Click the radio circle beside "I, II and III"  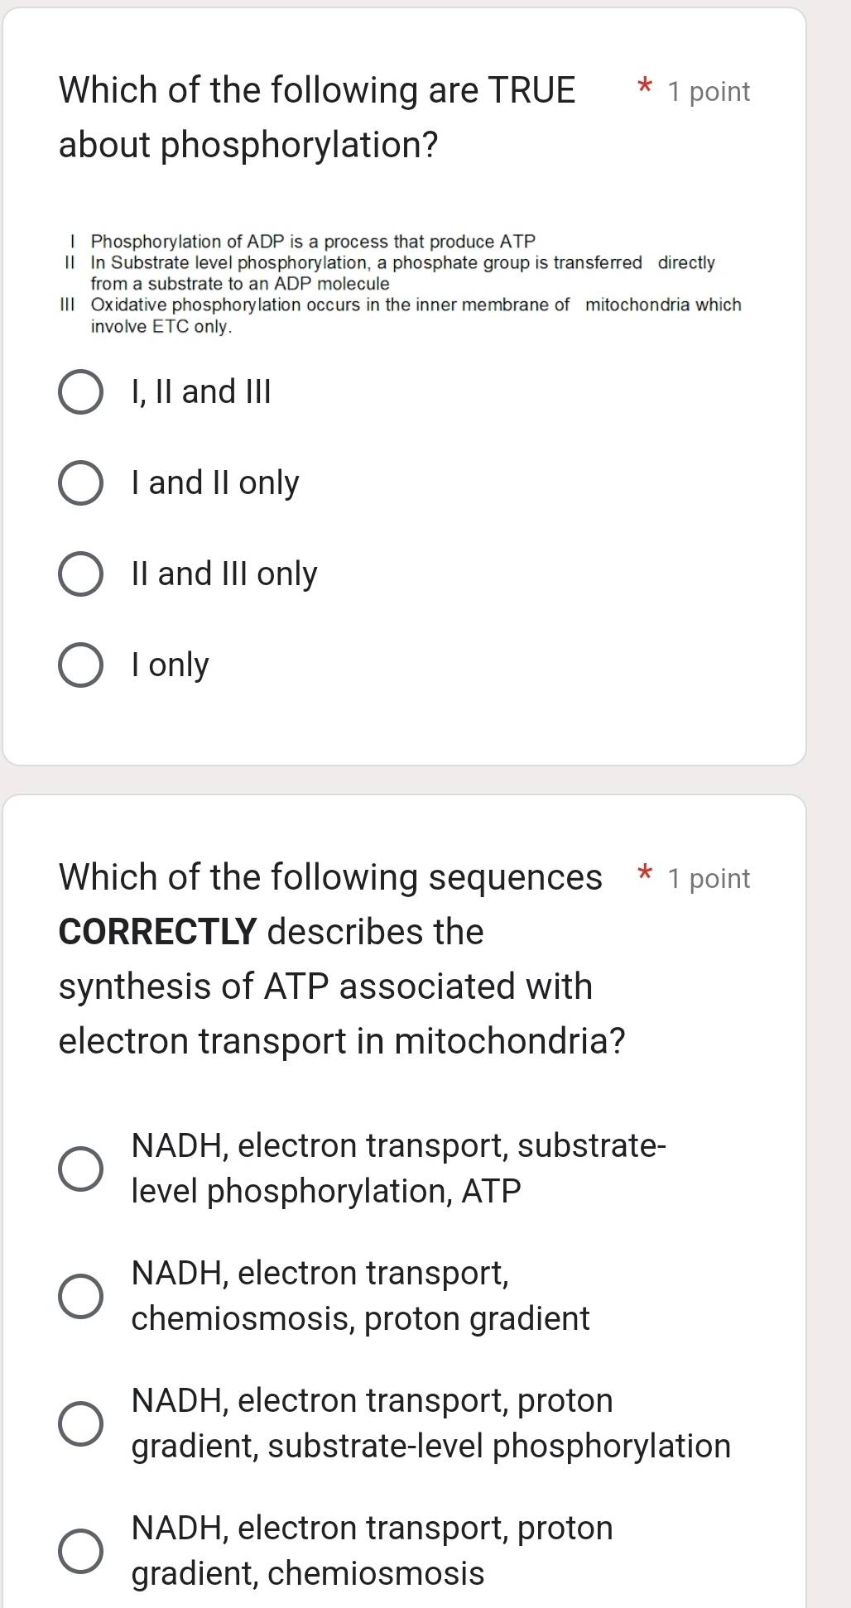tap(80, 391)
